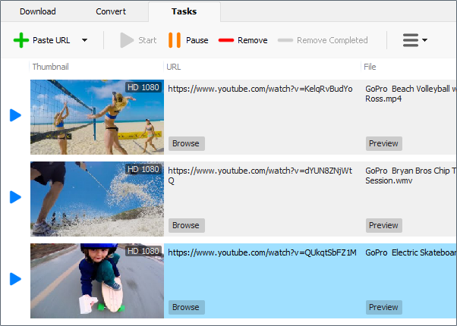
Task: Switch to the Convert tab
Action: click(x=111, y=11)
